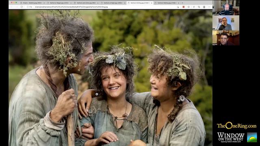Click the red extension icon in toolbar
Image resolution: width=260 pixels, height=146 pixels.
(183, 7)
